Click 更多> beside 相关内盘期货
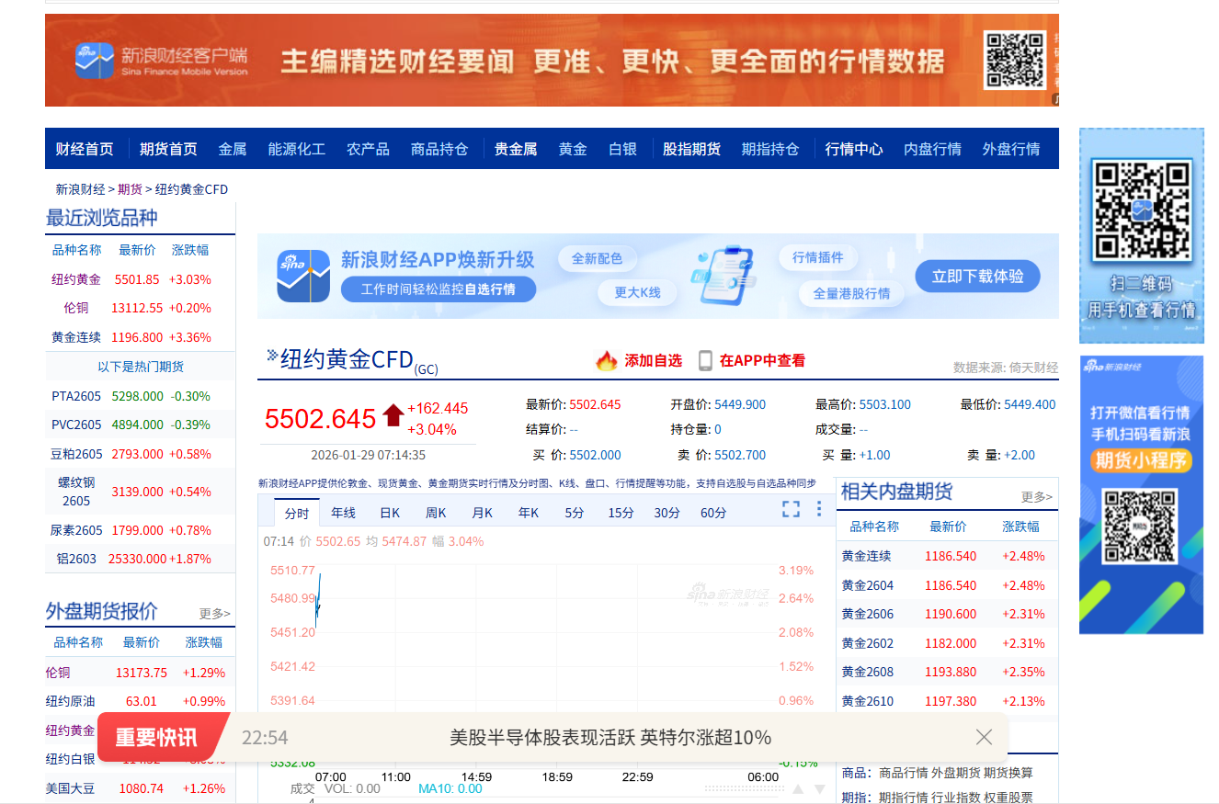 [x=1037, y=496]
